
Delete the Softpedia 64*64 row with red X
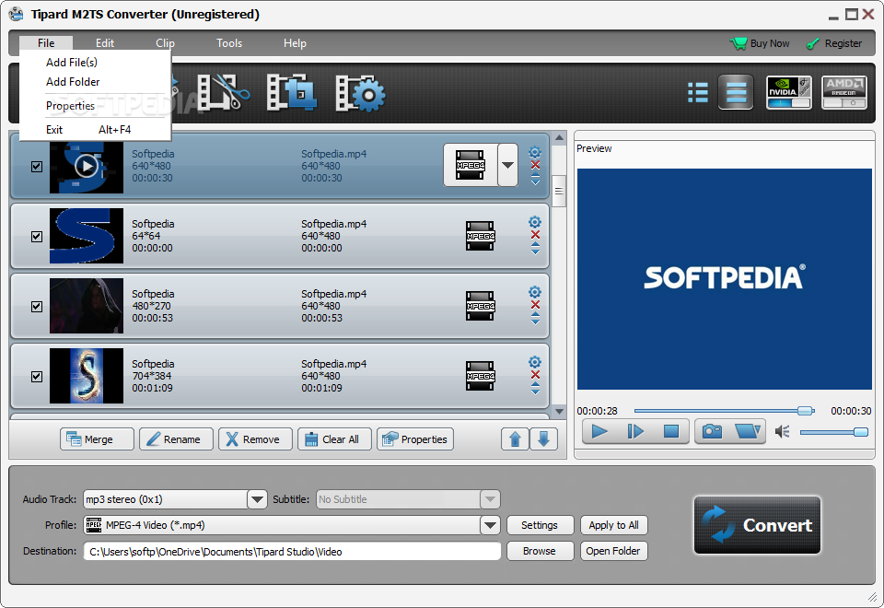pos(536,235)
